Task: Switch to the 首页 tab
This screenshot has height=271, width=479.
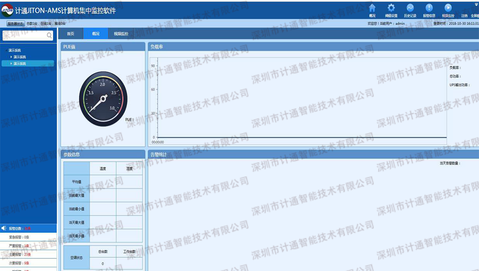Action: (x=71, y=34)
